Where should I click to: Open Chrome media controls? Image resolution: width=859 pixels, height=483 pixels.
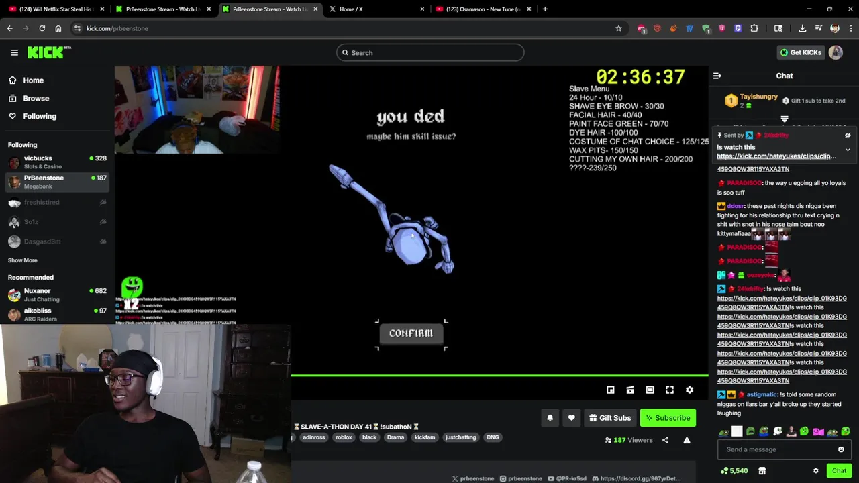(818, 28)
